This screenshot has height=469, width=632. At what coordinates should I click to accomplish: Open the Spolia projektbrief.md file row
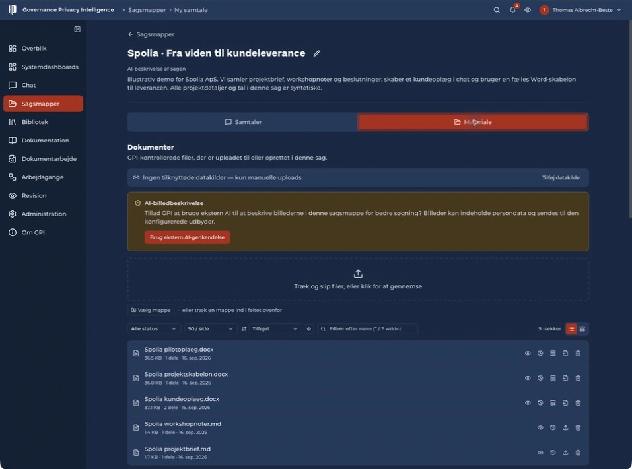click(x=358, y=453)
